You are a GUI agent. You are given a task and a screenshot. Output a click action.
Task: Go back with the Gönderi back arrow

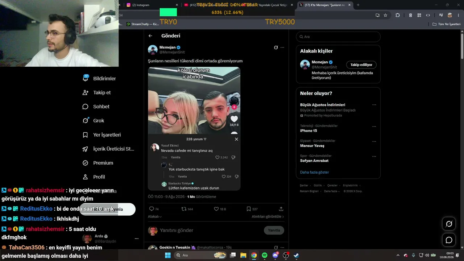150,36
